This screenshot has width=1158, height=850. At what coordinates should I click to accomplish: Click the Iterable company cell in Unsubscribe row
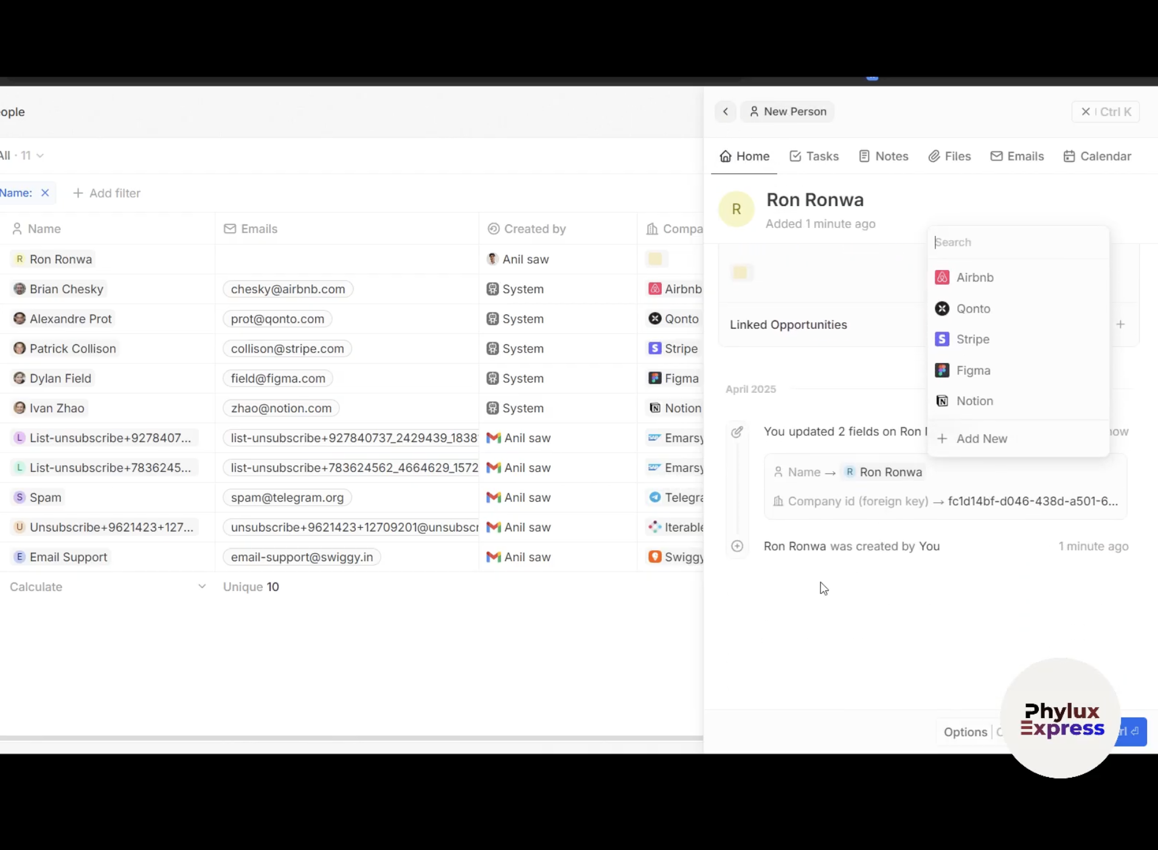point(675,527)
